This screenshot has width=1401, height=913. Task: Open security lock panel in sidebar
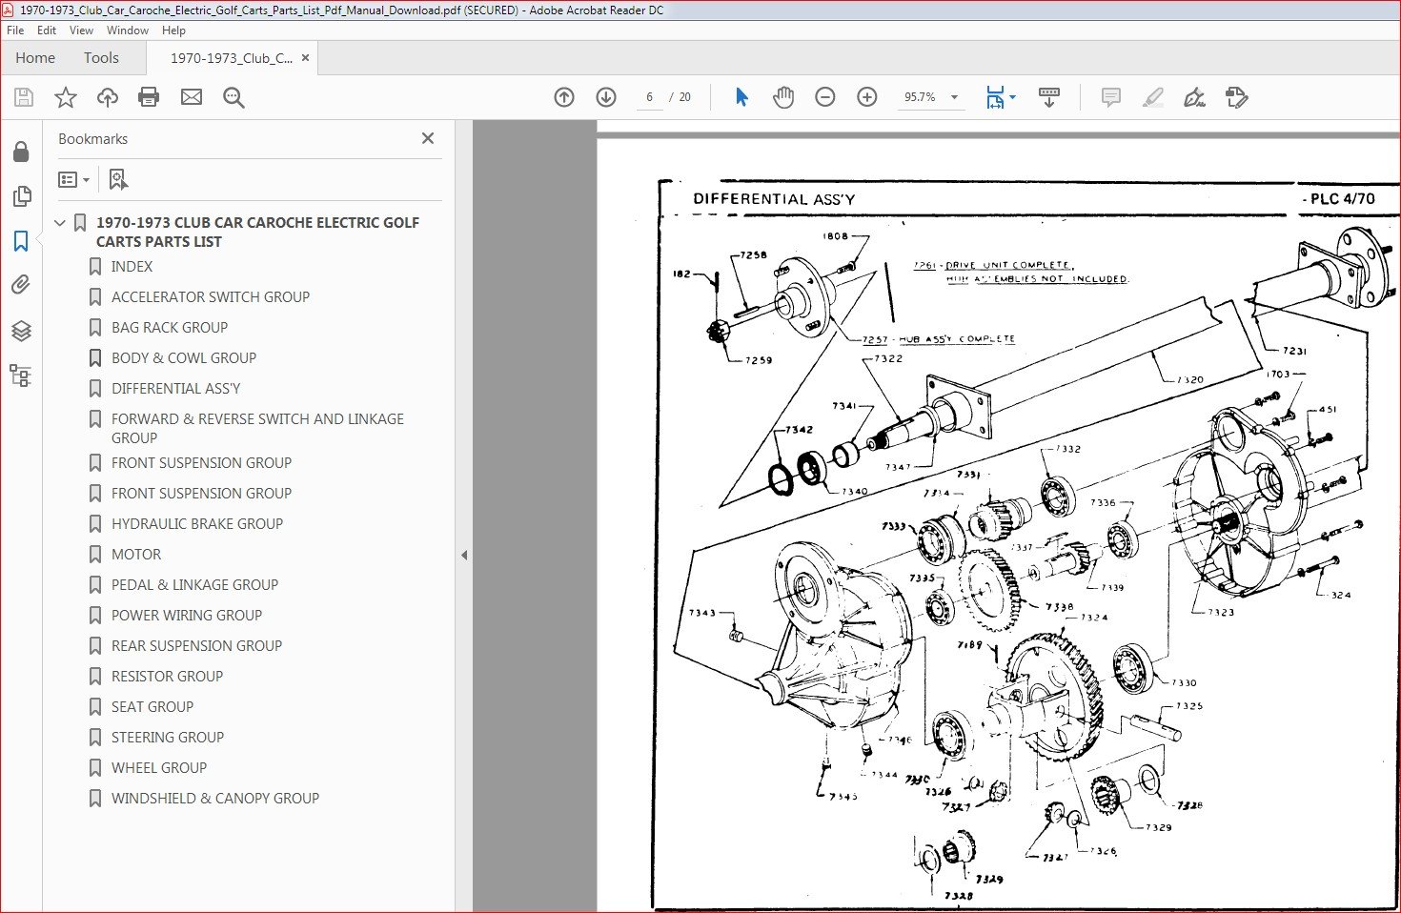pyautogui.click(x=21, y=152)
